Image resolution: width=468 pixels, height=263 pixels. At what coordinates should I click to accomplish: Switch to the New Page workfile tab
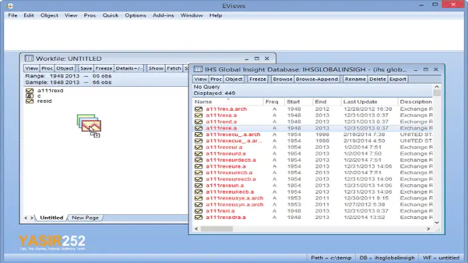click(86, 218)
